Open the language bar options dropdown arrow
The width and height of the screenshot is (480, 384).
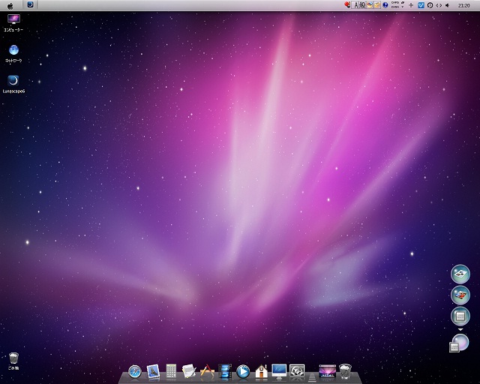click(402, 5)
